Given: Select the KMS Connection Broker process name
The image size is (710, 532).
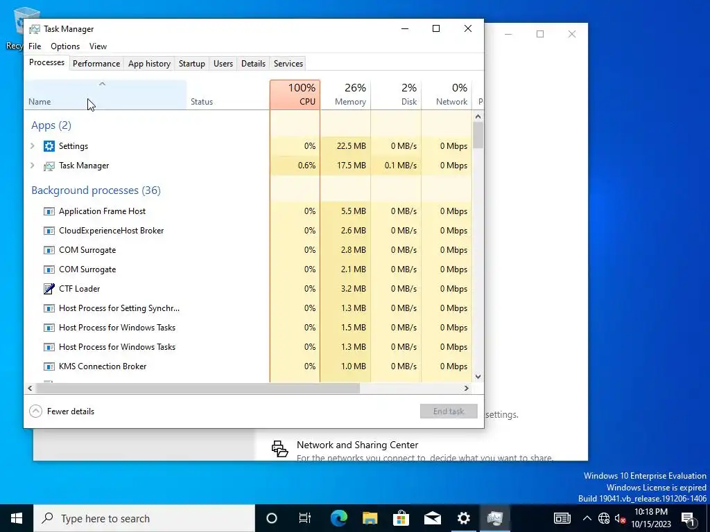Looking at the screenshot, I should click(103, 366).
